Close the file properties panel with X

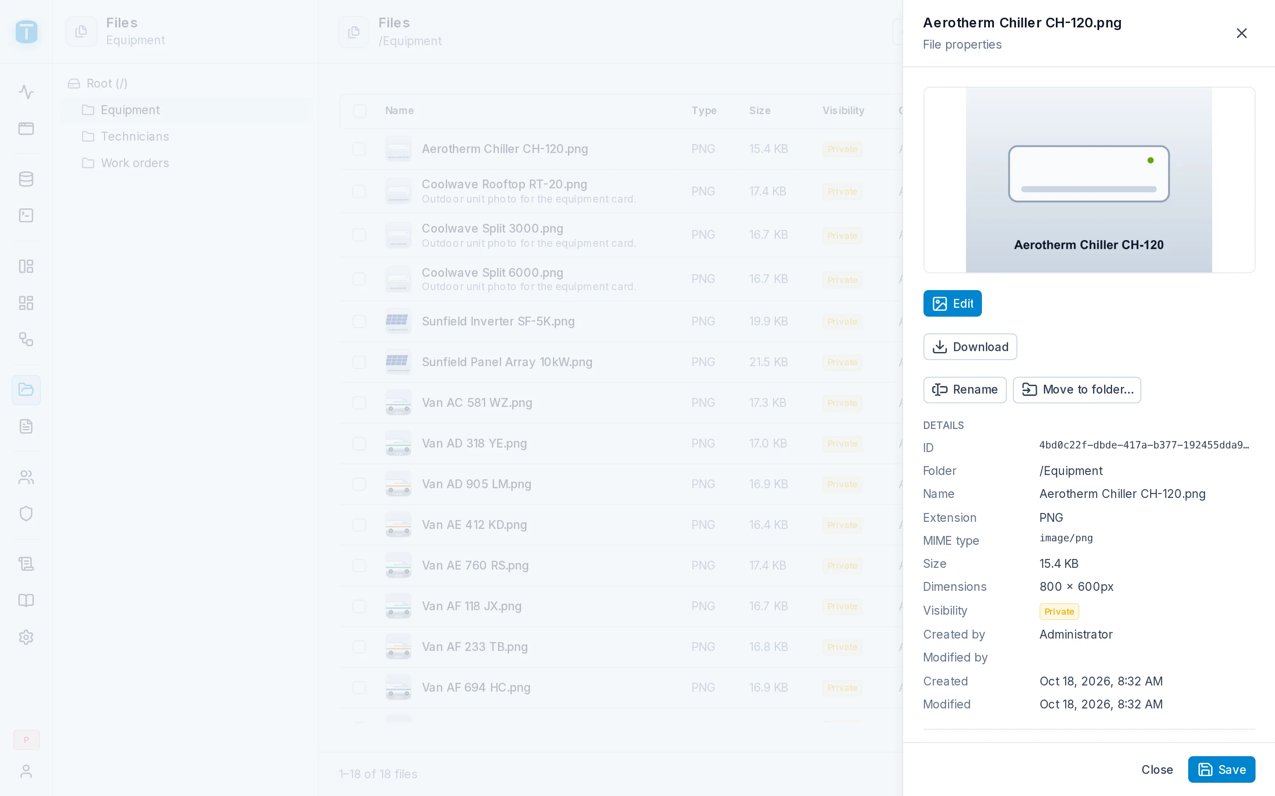point(1241,33)
